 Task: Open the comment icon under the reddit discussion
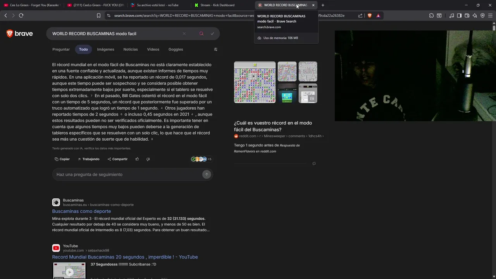point(314,164)
